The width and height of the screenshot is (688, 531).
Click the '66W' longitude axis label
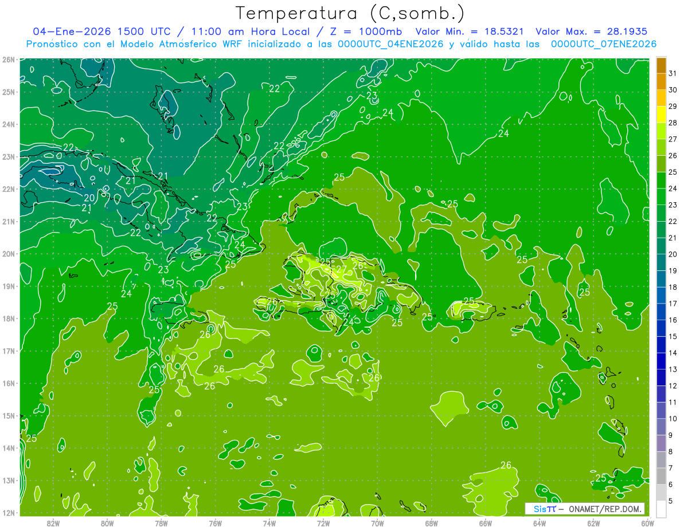pyautogui.click(x=485, y=523)
